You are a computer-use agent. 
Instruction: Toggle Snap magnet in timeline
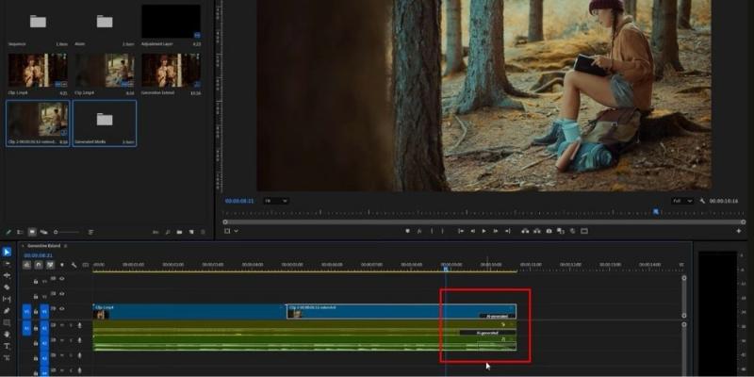pos(37,265)
